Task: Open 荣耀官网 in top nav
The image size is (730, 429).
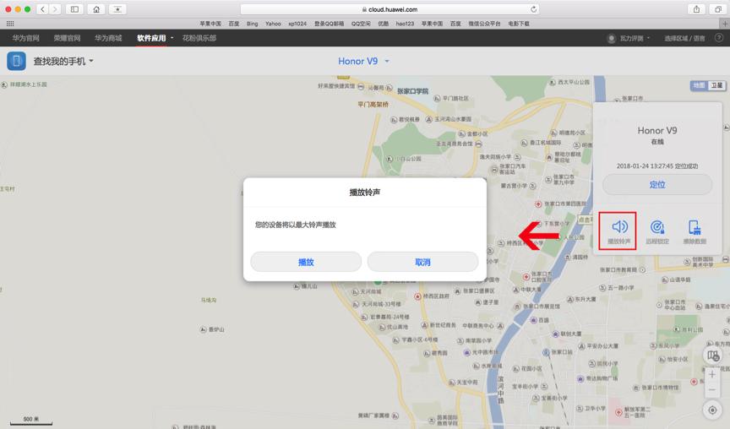Action: 67,38
